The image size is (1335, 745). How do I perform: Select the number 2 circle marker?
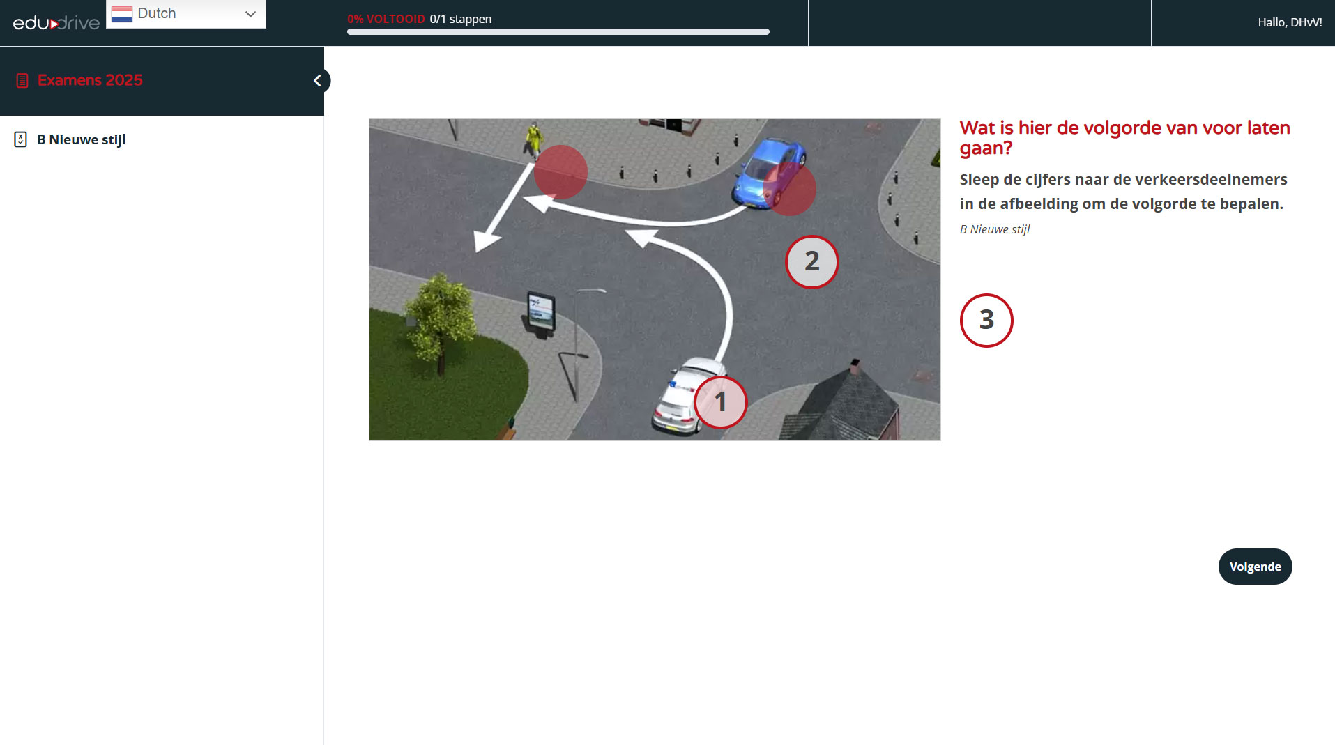pyautogui.click(x=811, y=262)
